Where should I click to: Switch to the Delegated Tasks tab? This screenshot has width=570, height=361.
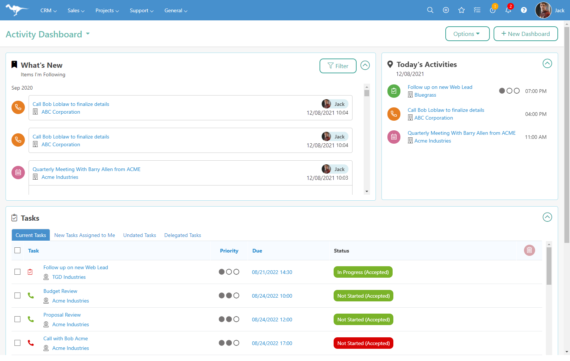click(x=183, y=235)
